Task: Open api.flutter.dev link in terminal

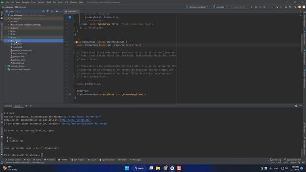Action: (x=76, y=120)
